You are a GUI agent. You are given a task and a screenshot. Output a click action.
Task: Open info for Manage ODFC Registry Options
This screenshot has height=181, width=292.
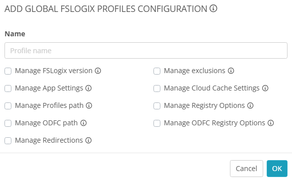(x=271, y=123)
